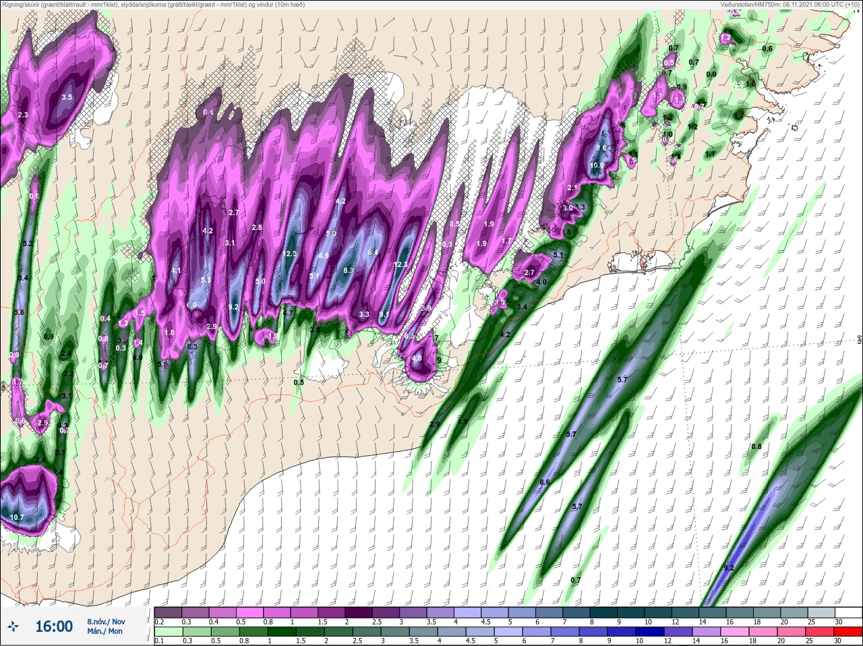Viewport: 863px width, 646px height.
Task: Click the 12.3 precipitation value on the map
Action: [x=400, y=264]
